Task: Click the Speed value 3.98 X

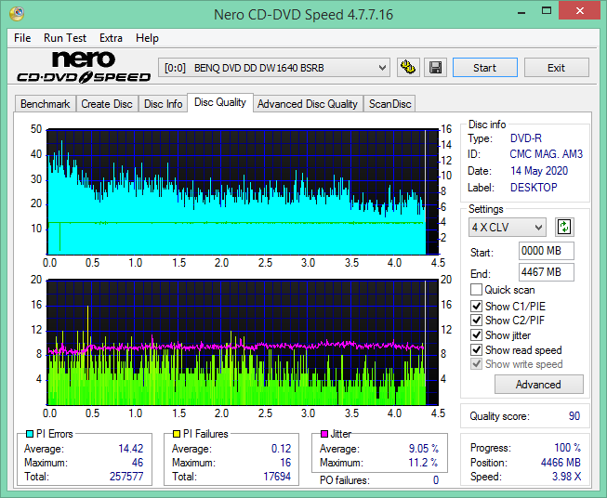Action: tap(566, 477)
